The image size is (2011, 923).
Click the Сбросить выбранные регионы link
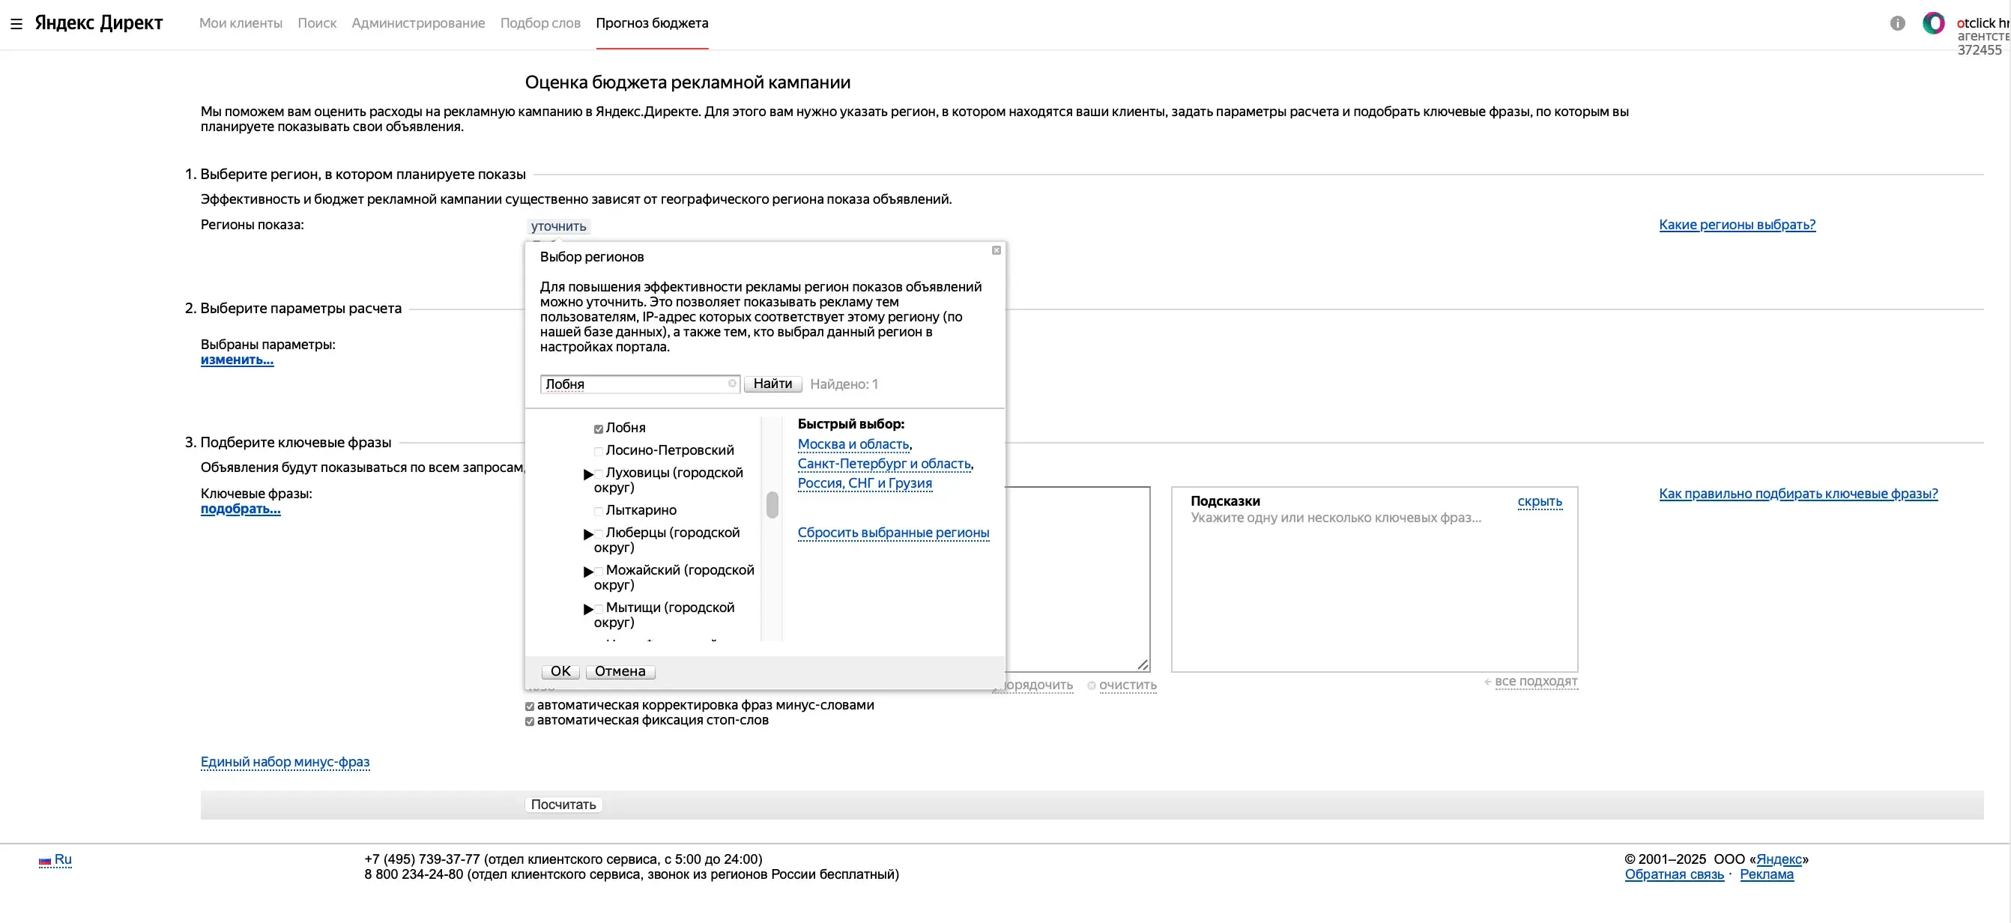tap(893, 533)
